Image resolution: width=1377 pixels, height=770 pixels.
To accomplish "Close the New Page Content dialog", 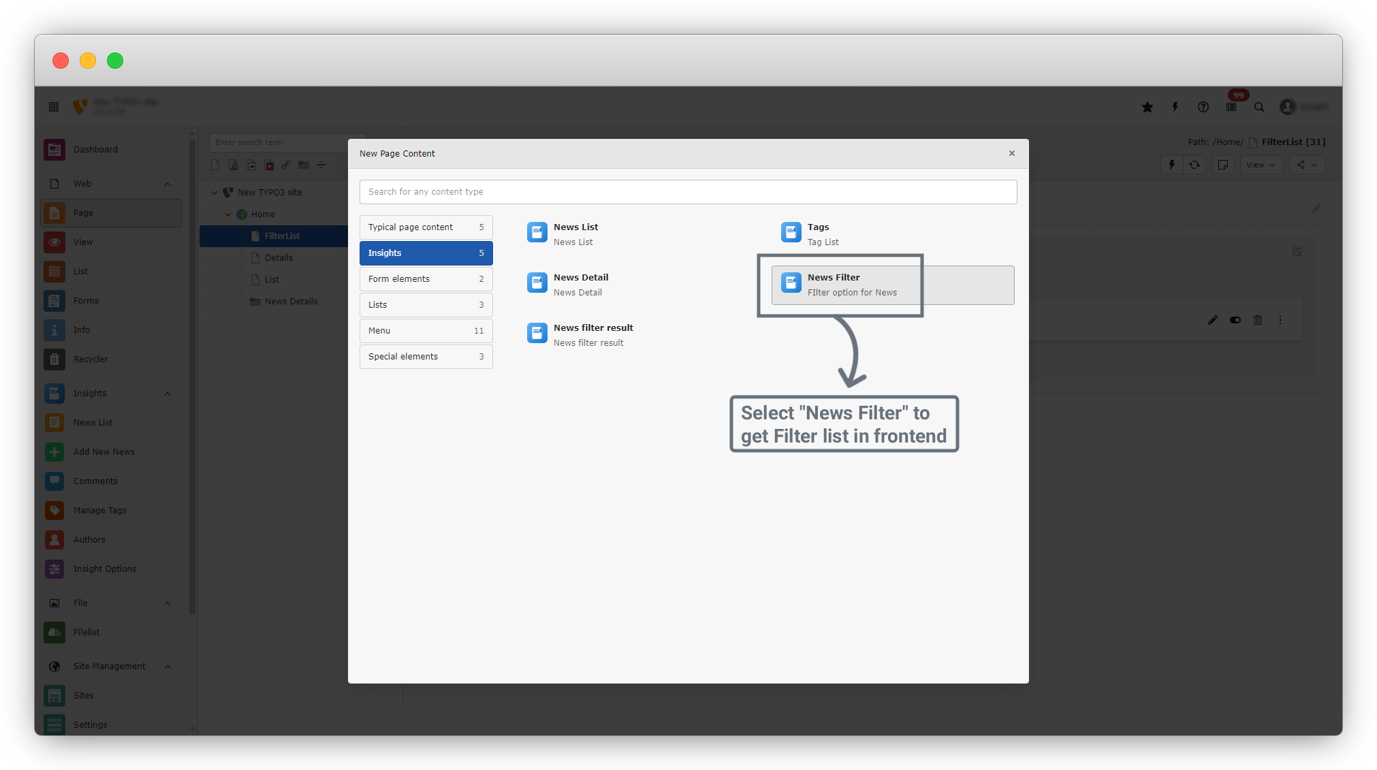I will (1011, 153).
